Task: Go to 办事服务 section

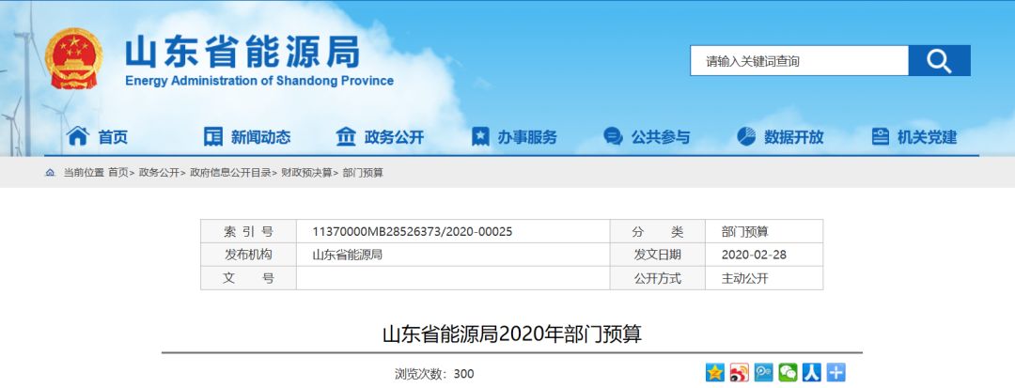Action: pyautogui.click(x=514, y=137)
